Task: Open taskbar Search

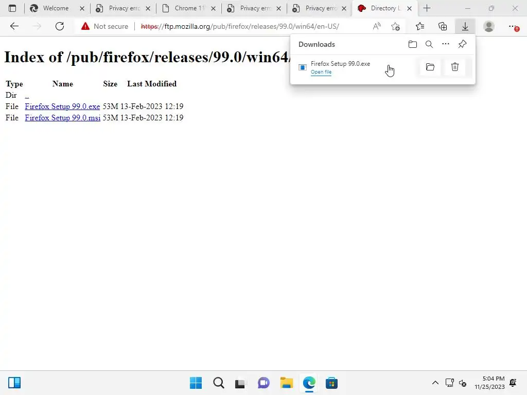Action: [218, 383]
